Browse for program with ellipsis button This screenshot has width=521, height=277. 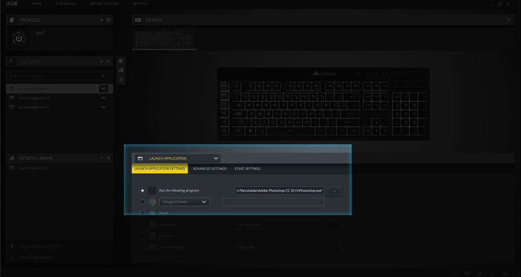(334, 191)
